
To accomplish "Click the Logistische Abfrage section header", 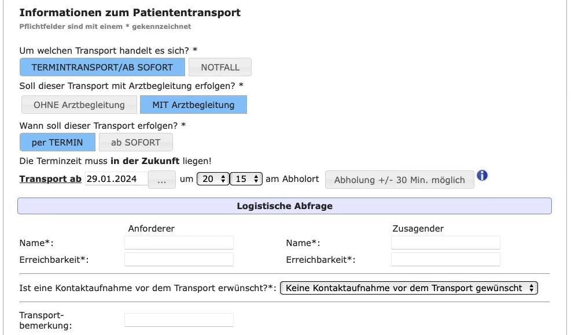I will tap(284, 206).
